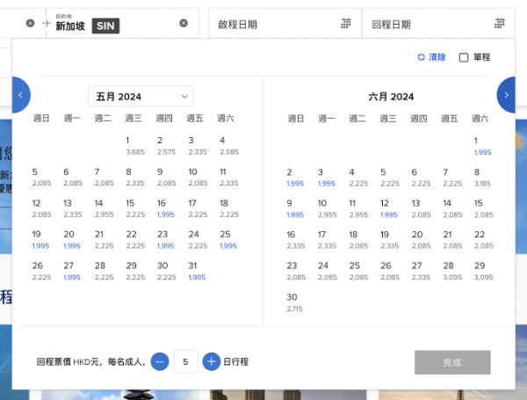The width and height of the screenshot is (527, 400).
Task: Clear the Singapore destination field
Action: point(184,23)
